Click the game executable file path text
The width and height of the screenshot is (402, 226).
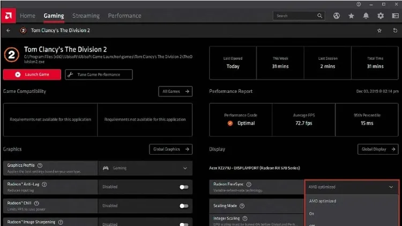[x=108, y=59]
